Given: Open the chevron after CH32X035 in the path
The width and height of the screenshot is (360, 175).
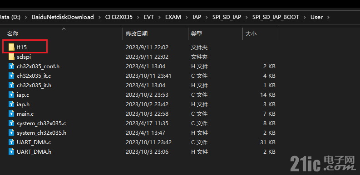Looking at the screenshot, I should [138, 17].
